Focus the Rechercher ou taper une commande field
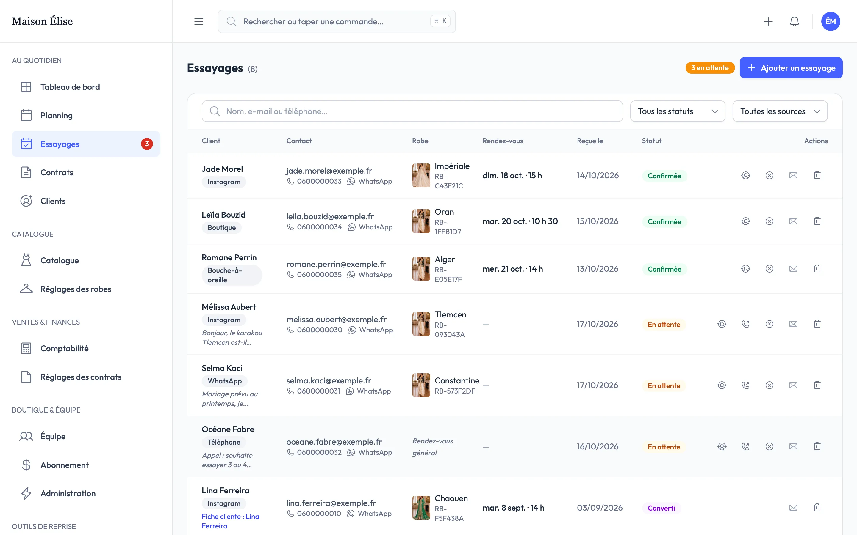Image resolution: width=857 pixels, height=535 pixels. [x=337, y=21]
